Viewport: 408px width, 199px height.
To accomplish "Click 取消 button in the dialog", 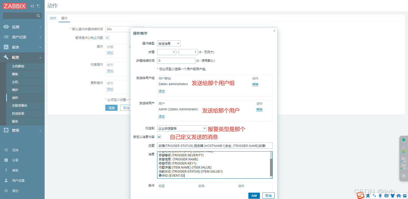I will tap(268, 195).
